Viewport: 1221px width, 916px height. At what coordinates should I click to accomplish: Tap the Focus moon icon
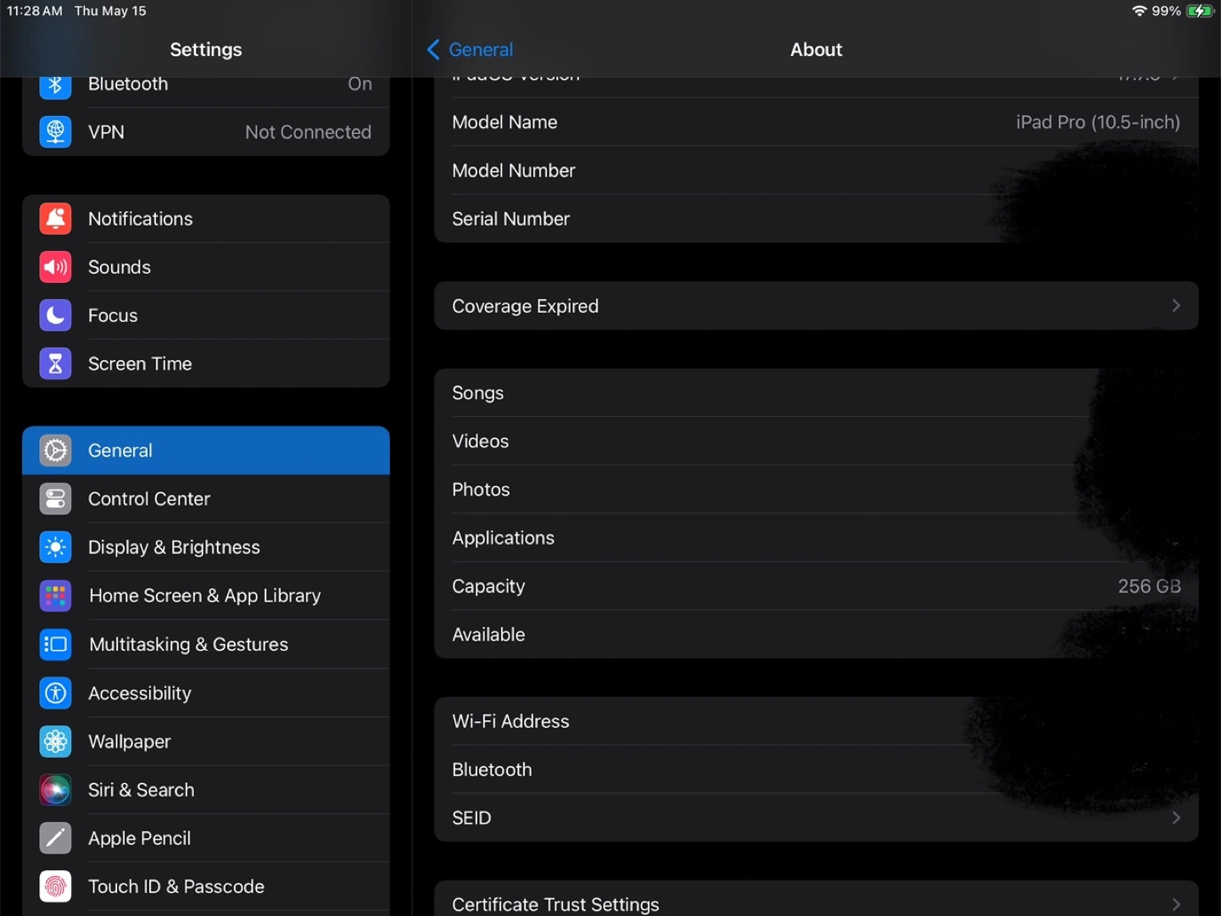coord(55,315)
